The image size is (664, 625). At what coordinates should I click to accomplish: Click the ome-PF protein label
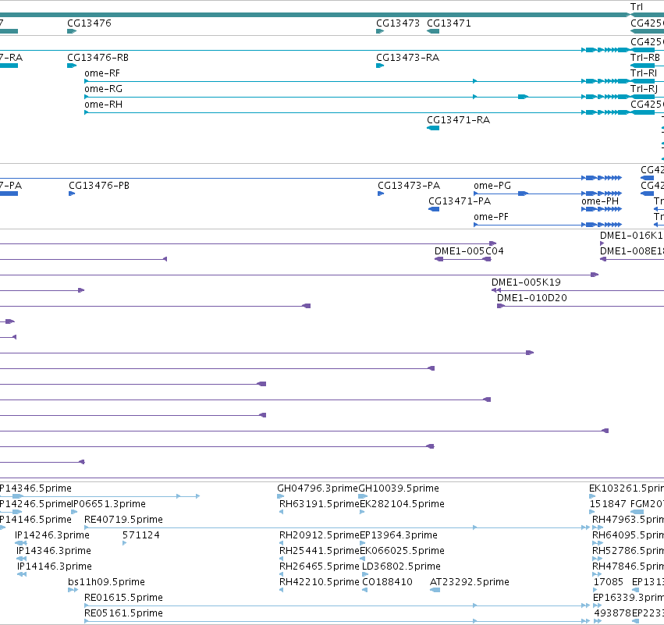point(491,217)
